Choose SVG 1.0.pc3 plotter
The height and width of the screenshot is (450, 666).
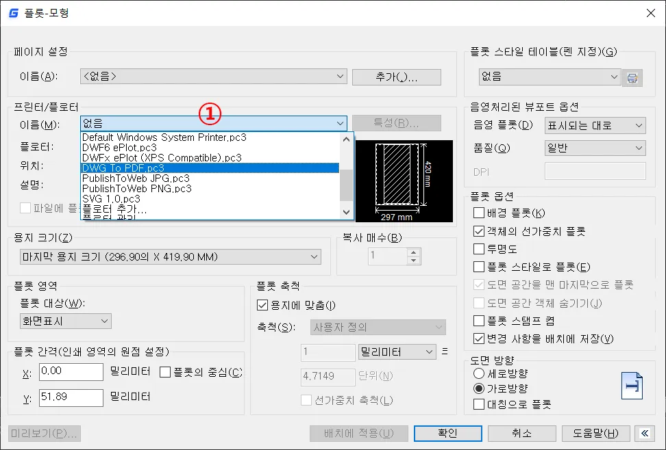tap(210, 198)
